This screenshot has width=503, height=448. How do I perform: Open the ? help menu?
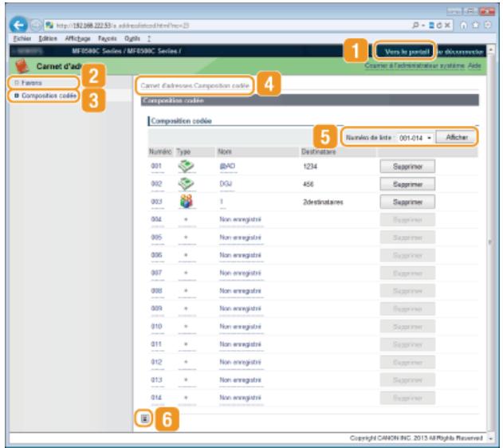point(149,38)
